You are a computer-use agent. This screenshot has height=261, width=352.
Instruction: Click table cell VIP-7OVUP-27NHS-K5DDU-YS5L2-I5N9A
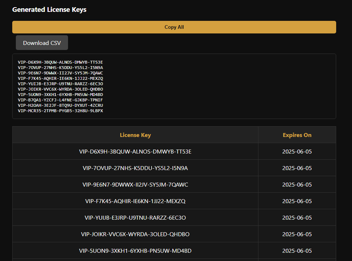(135, 168)
